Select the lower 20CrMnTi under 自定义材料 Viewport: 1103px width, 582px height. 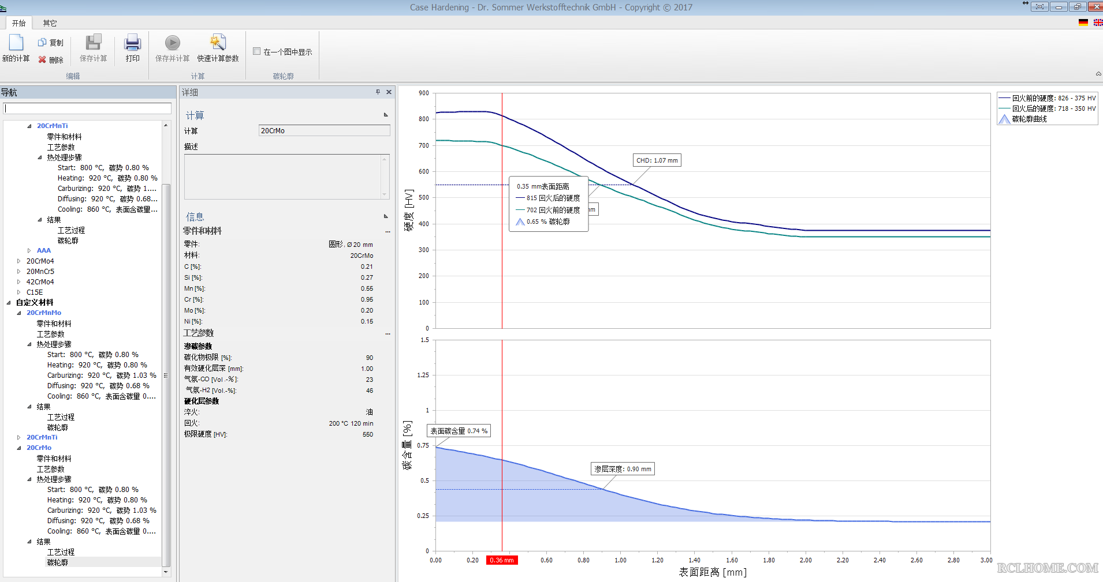pos(42,437)
